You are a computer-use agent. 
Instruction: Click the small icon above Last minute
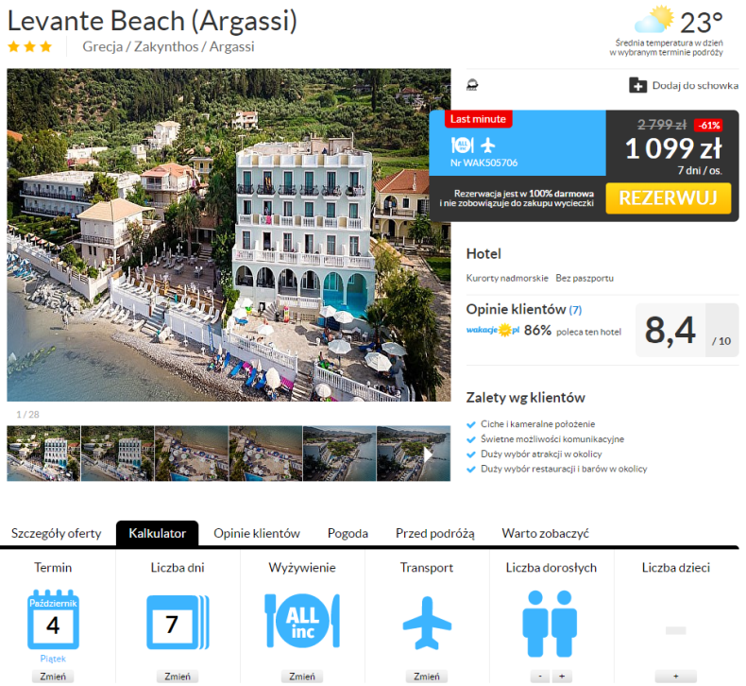(472, 85)
